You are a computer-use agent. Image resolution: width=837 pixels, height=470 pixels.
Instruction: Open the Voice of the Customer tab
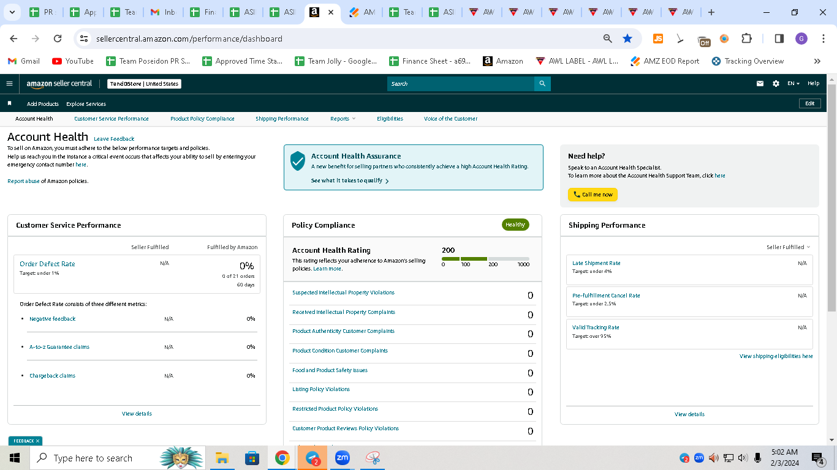pyautogui.click(x=450, y=119)
